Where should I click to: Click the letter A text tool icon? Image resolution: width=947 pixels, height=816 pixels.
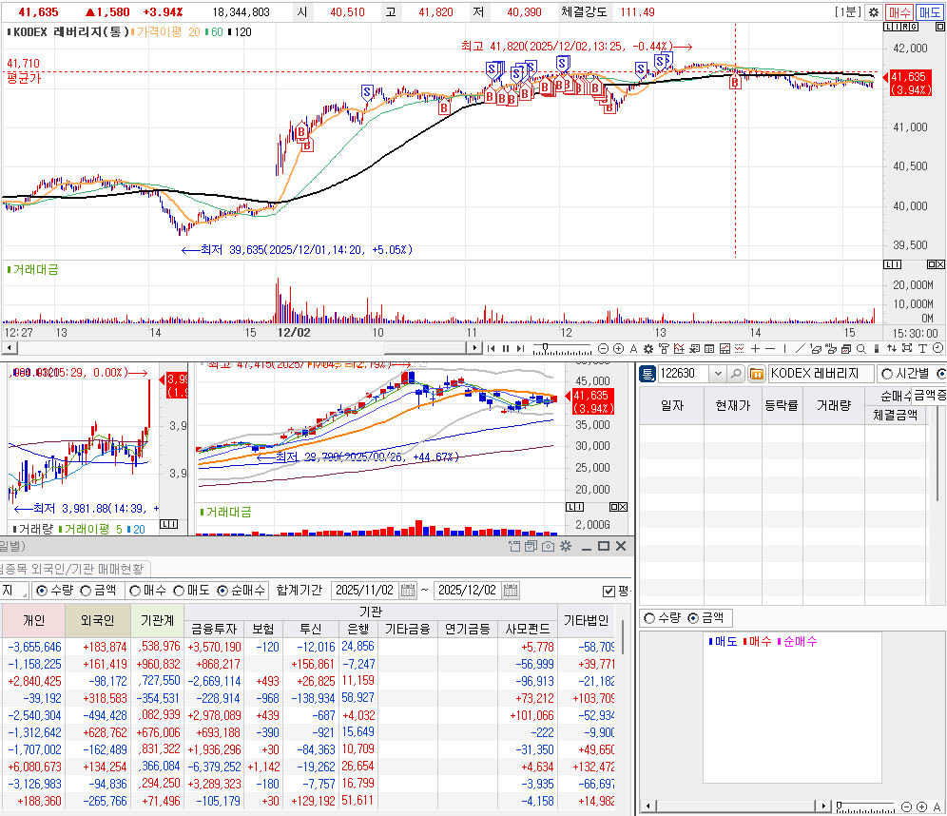pyautogui.click(x=633, y=348)
